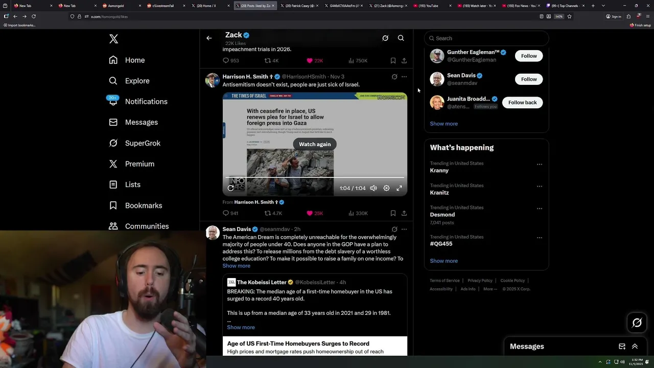Expand Sean Davis post with Show more
654x368 pixels.
236,266
